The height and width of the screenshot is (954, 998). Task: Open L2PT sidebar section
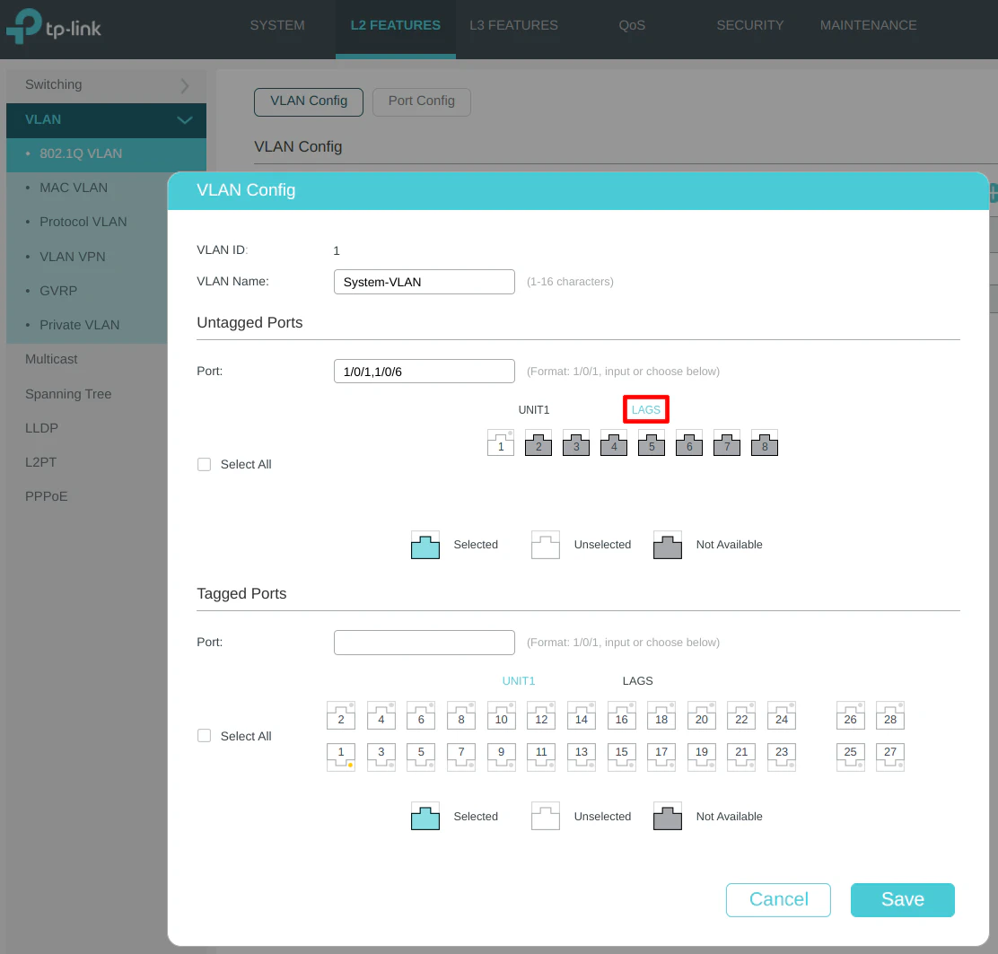tap(40, 463)
